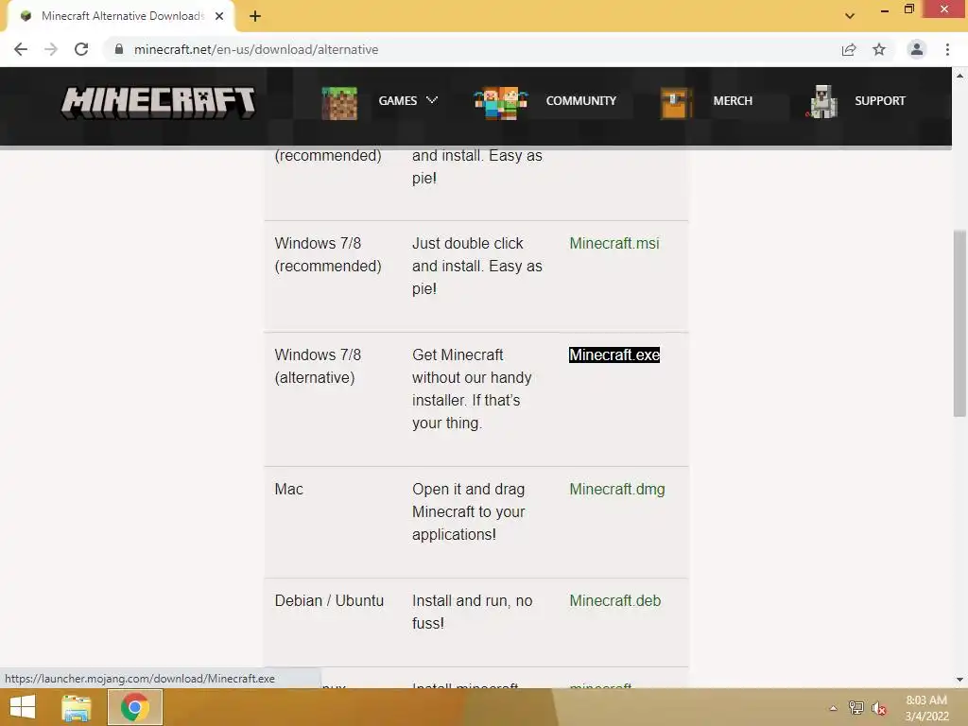Click the chest Merch icon
Screen dimensions: 968x726
click(675, 102)
